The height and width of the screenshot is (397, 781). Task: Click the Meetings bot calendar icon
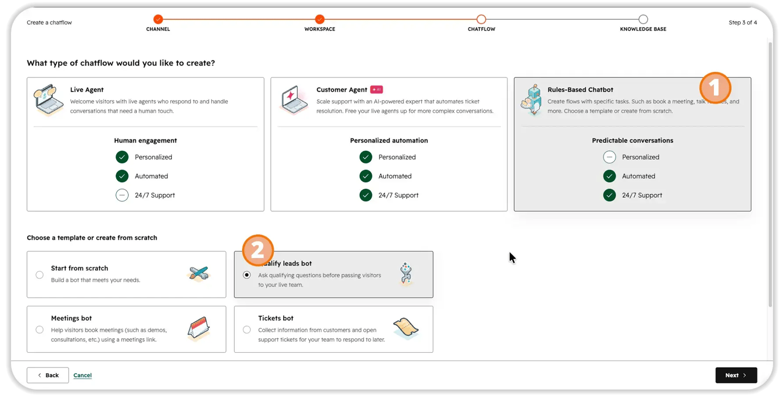click(198, 329)
